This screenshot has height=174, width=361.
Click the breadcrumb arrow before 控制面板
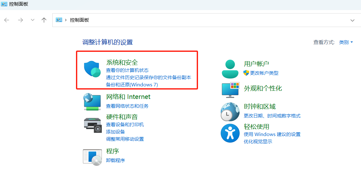(x=66, y=20)
